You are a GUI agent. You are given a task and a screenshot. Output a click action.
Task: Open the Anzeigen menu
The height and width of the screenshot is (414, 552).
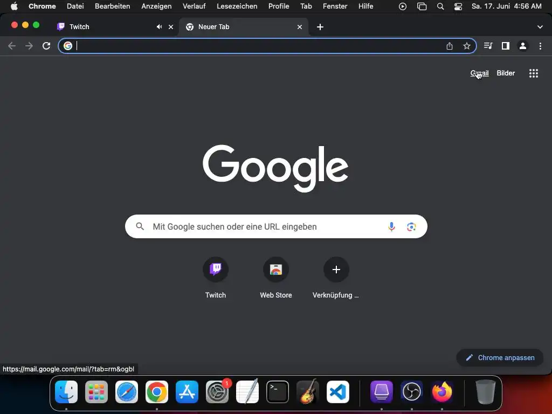pyautogui.click(x=156, y=6)
